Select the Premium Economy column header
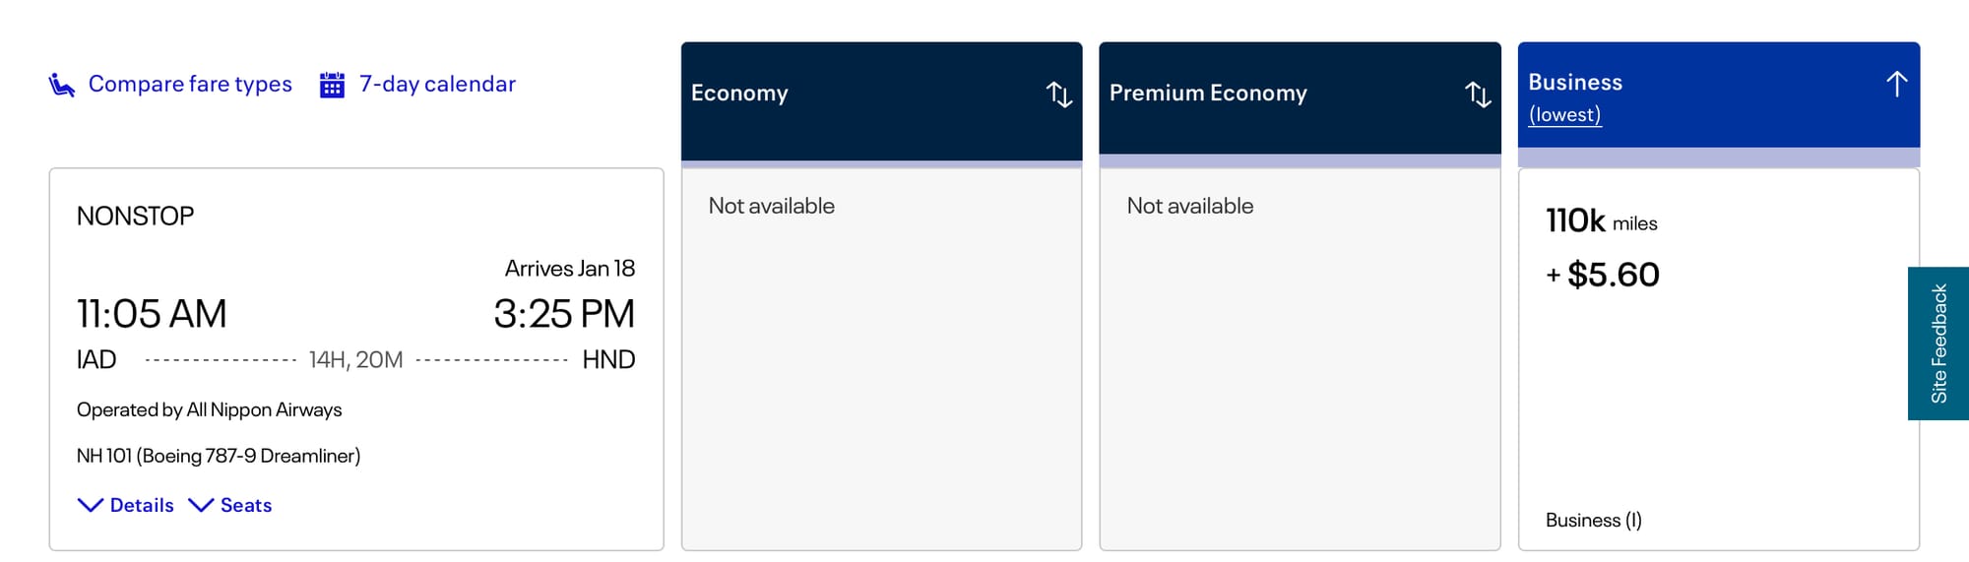 click(1208, 94)
